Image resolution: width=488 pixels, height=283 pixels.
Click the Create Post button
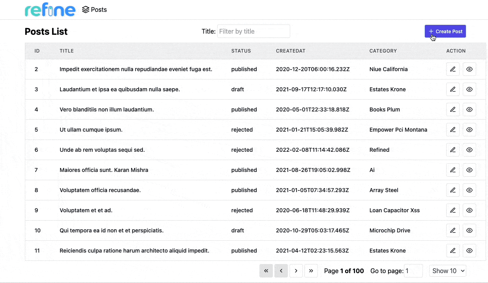tap(445, 31)
